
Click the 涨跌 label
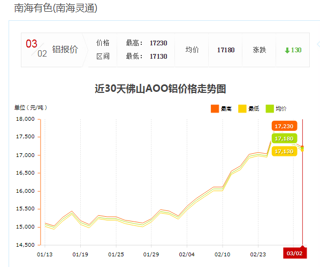tap(260, 50)
